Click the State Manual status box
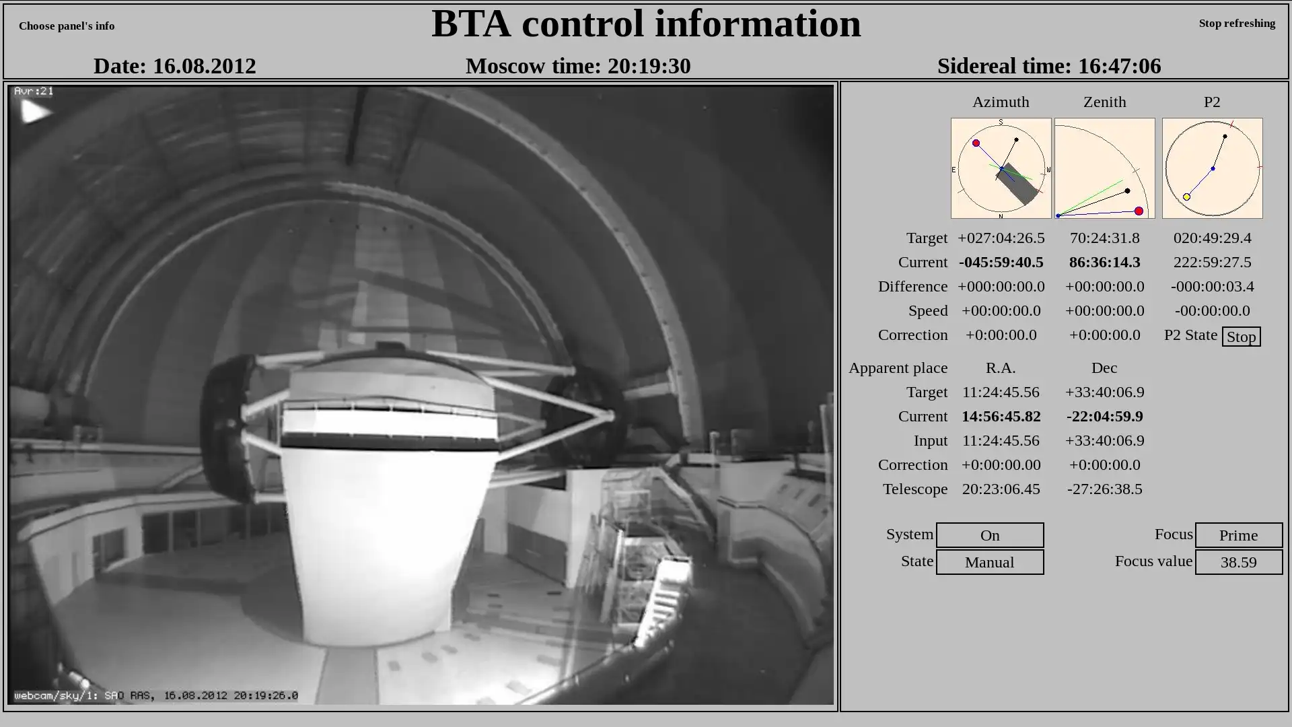The height and width of the screenshot is (727, 1292). click(989, 562)
